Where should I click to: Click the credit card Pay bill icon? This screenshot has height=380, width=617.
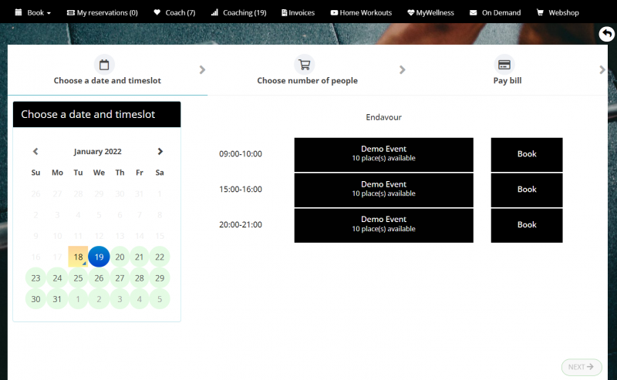pyautogui.click(x=504, y=65)
